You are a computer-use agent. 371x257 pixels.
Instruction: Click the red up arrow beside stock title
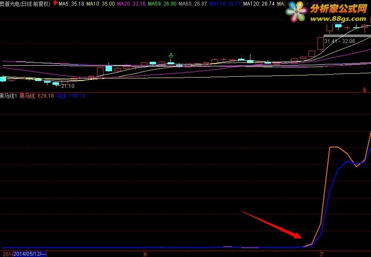pos(55,3)
